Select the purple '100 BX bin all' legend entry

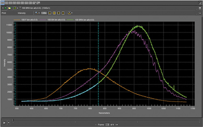pos(52,20)
